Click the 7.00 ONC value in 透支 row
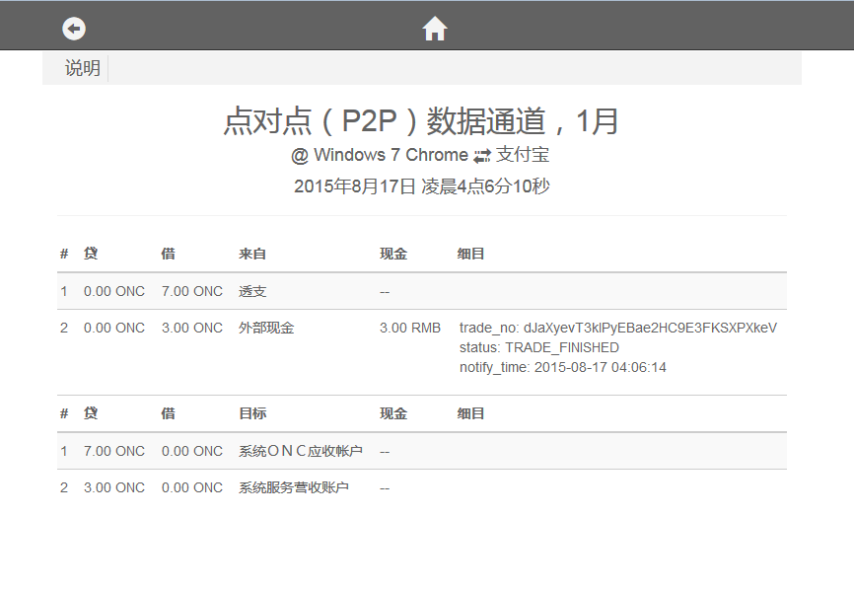Image resolution: width=854 pixels, height=591 pixels. coord(192,291)
